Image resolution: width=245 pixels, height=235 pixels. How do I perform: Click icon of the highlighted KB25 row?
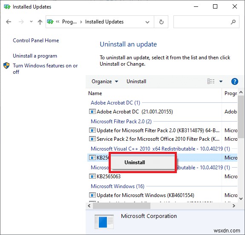pyautogui.click(x=92, y=157)
